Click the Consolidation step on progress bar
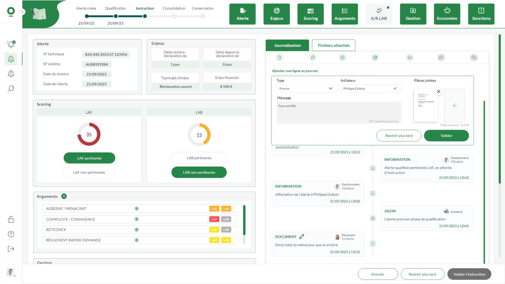Screen dimensions: 505x284 [174, 16]
